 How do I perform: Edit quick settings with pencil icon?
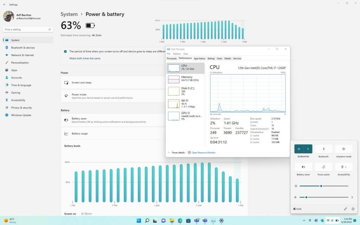[x=345, y=209]
